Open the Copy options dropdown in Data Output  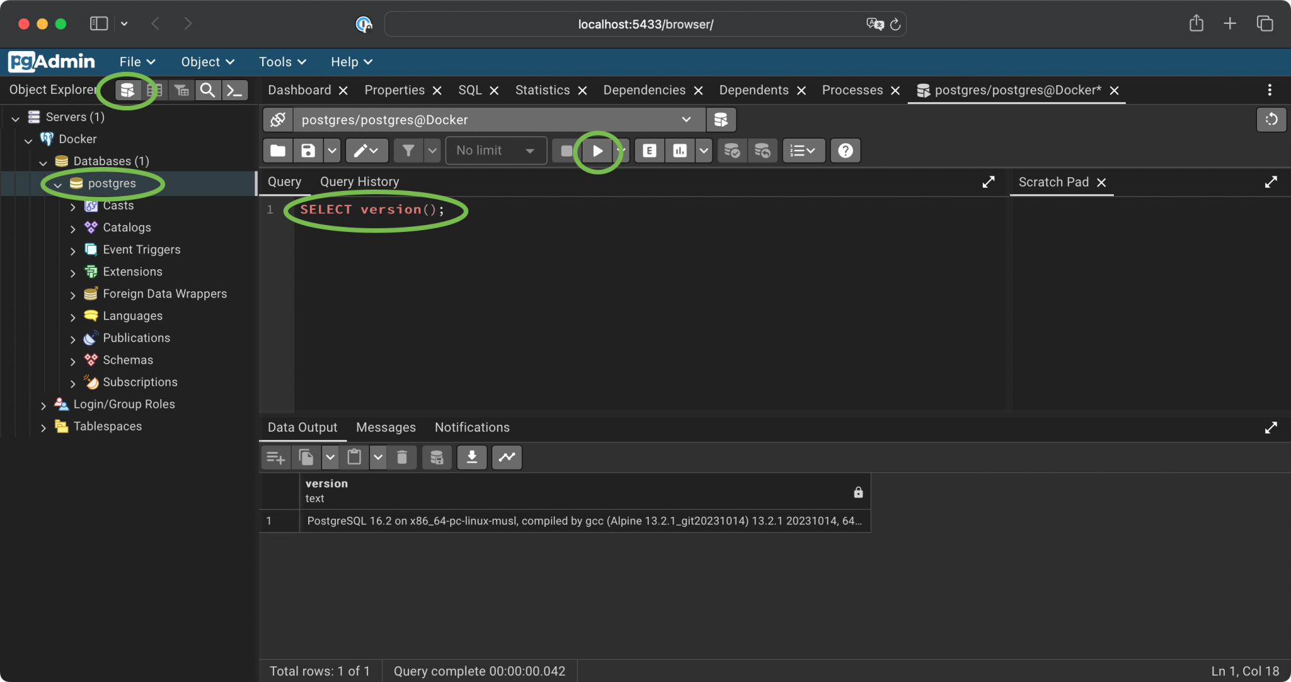(x=330, y=457)
